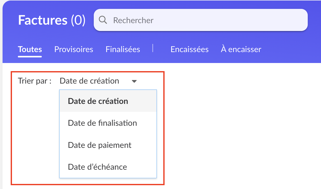
Task: Click the magnifying glass search icon
Action: tap(103, 20)
